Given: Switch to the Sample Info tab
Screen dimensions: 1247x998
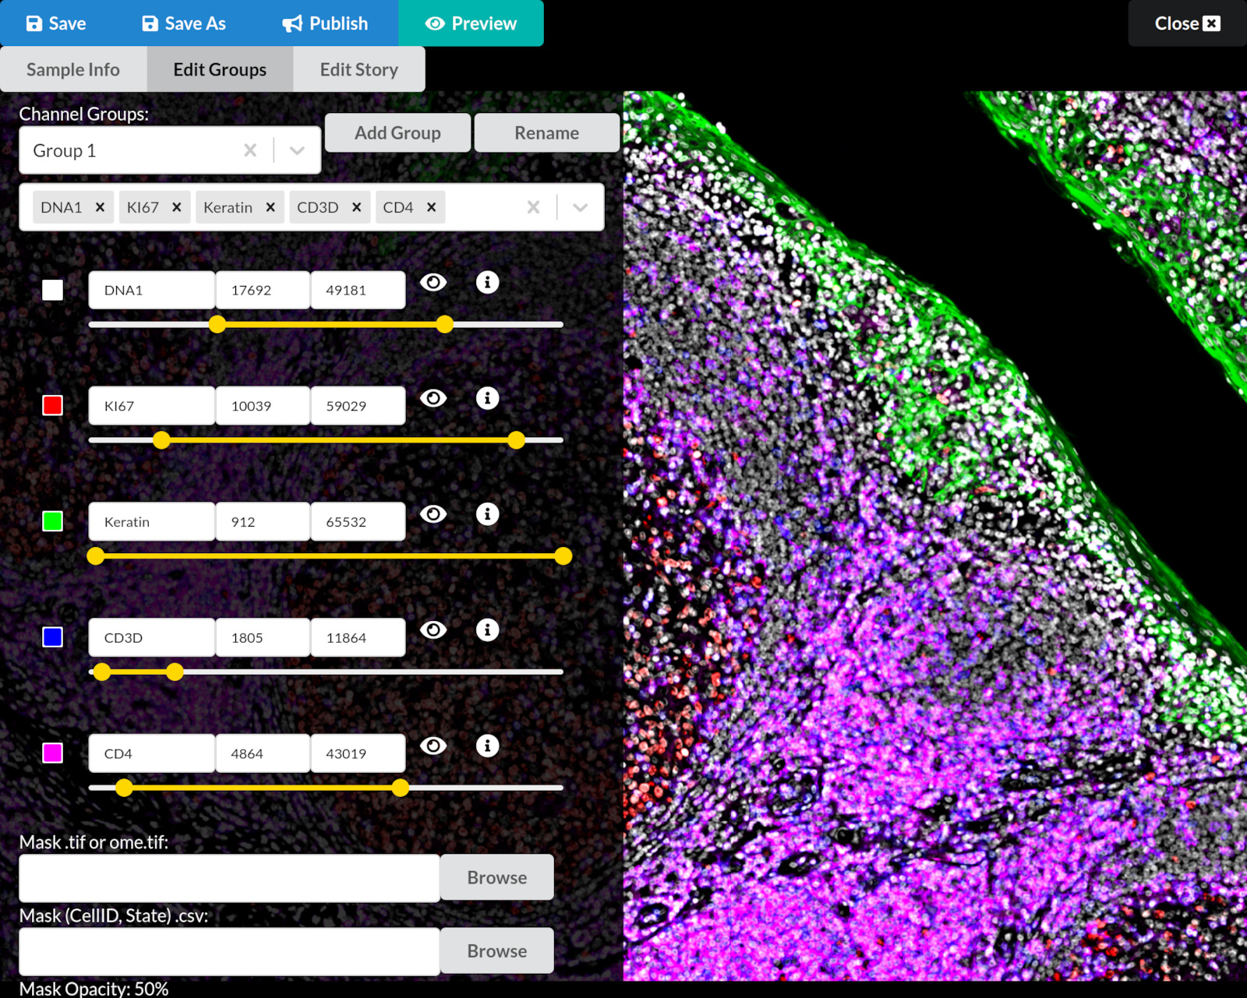Looking at the screenshot, I should coord(73,69).
